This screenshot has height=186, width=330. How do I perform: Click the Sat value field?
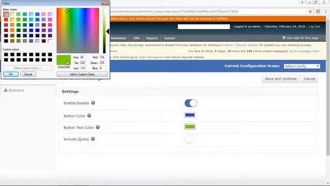pos(82,63)
